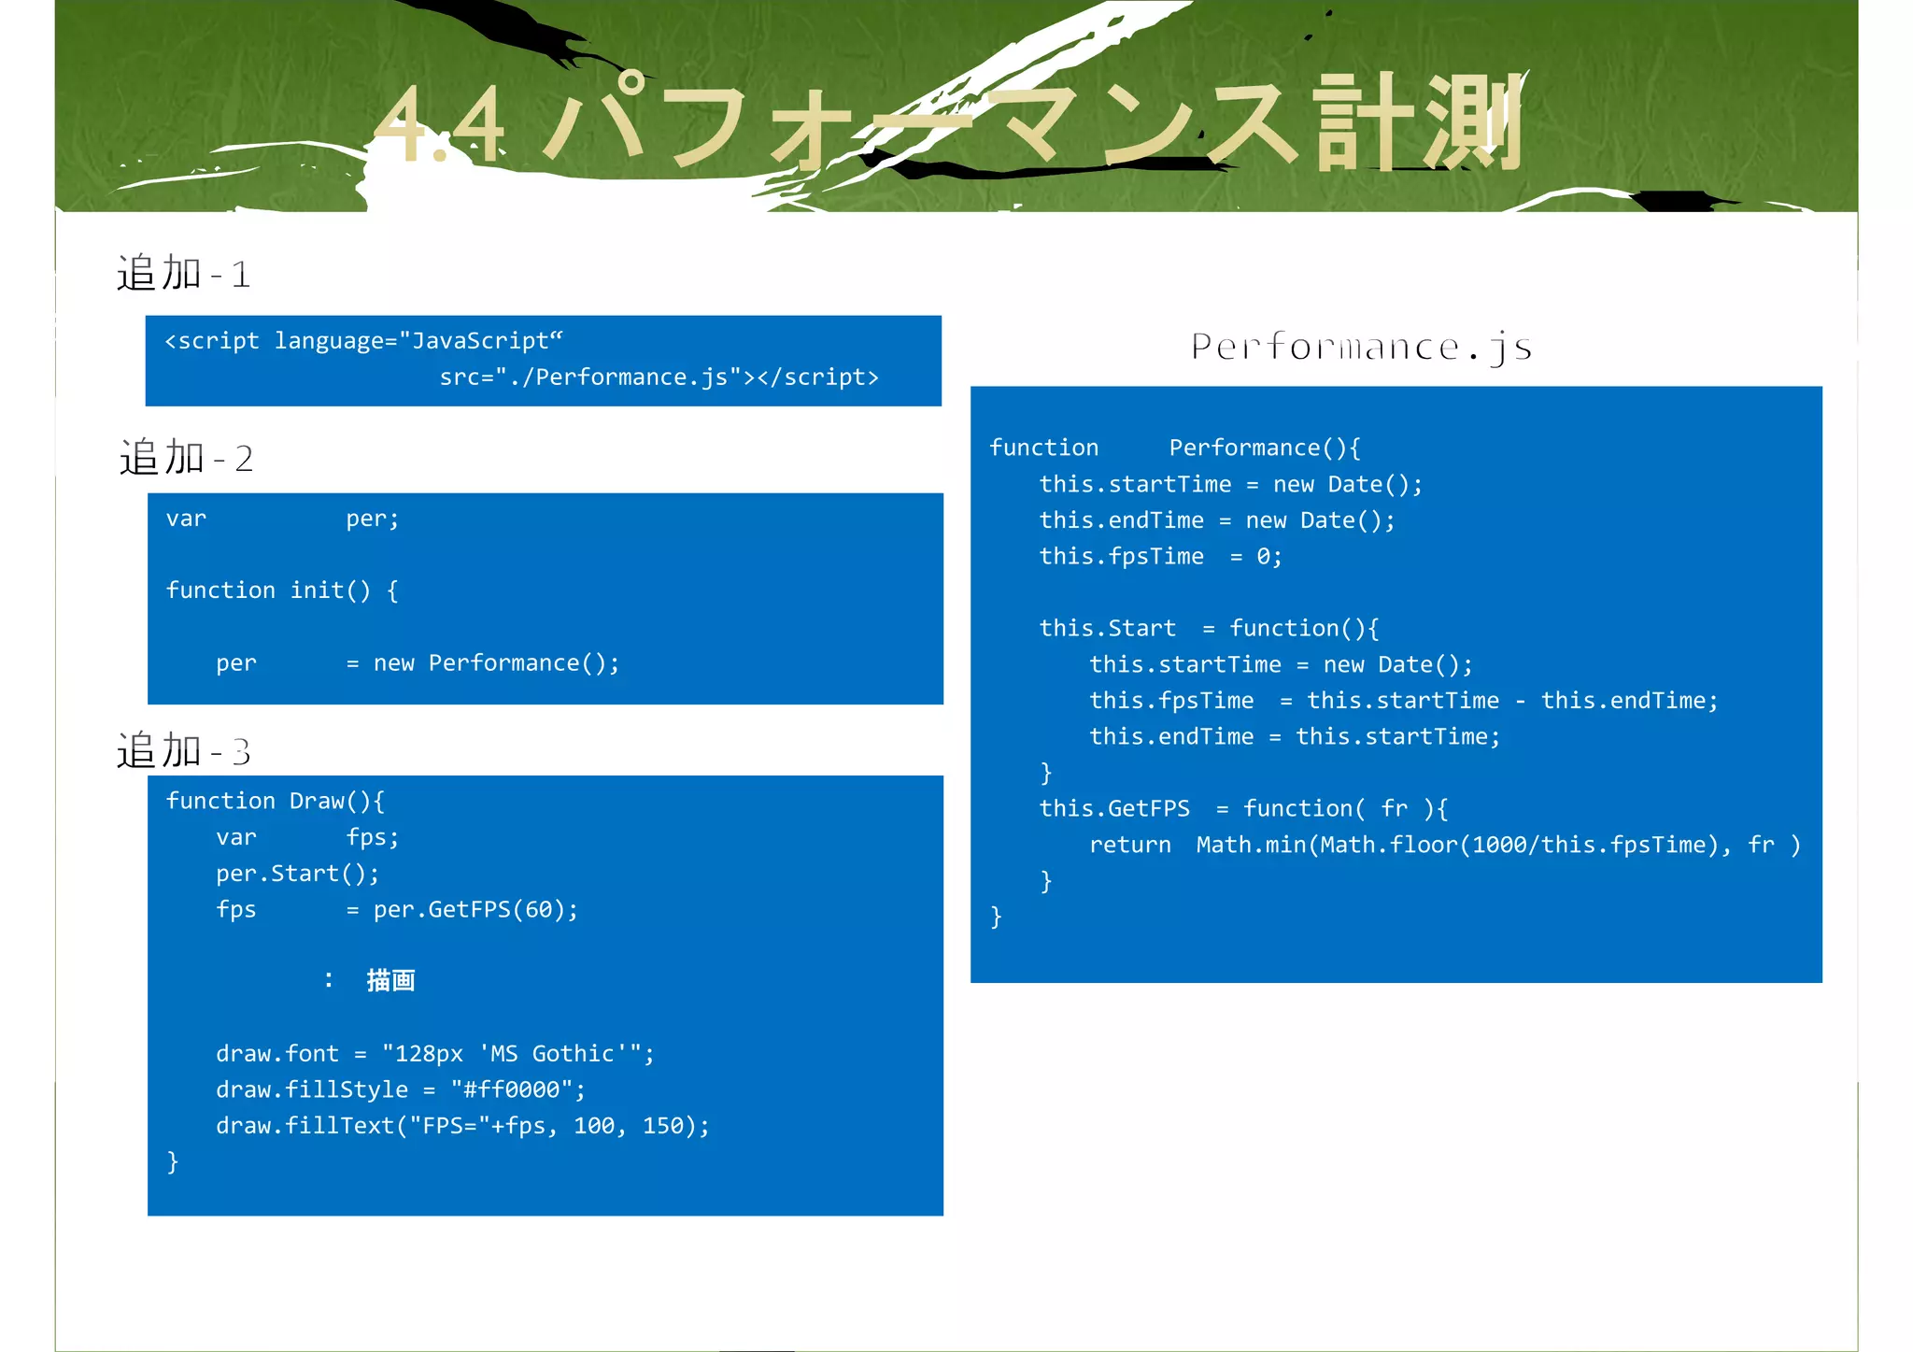Click the draw.fillStyle "#ff0000" line
Viewport: 1913px width, 1352px height.
401,1090
